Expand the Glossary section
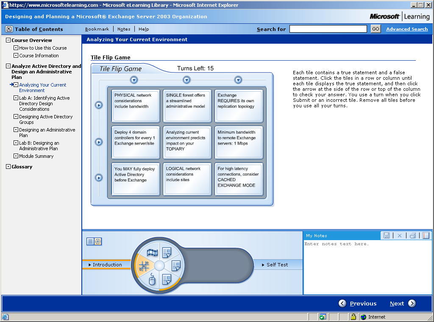 pos(8,167)
